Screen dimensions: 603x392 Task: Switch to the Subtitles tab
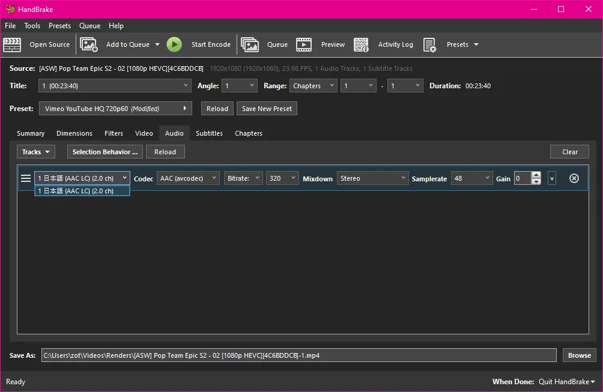click(208, 133)
